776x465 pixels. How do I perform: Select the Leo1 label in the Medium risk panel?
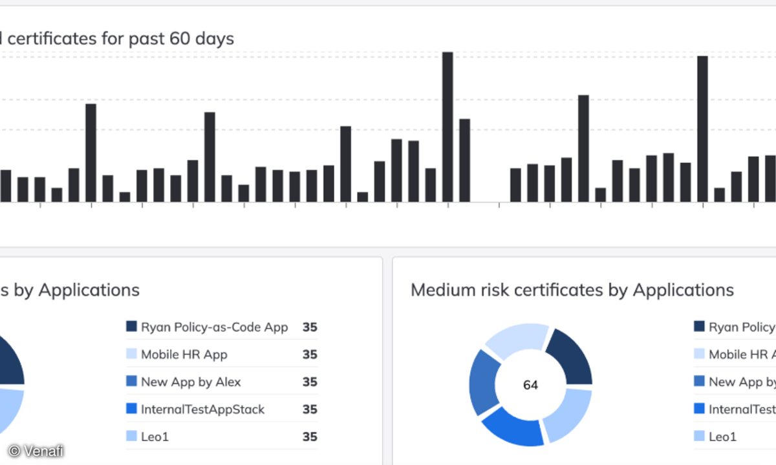[723, 437]
